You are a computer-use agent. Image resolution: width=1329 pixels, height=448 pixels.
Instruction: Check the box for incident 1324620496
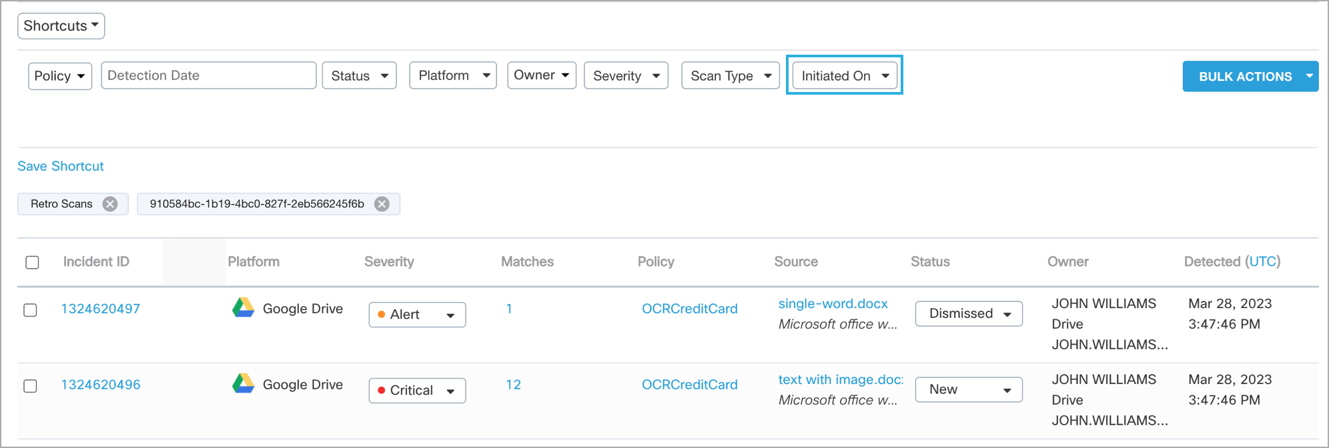click(x=31, y=386)
